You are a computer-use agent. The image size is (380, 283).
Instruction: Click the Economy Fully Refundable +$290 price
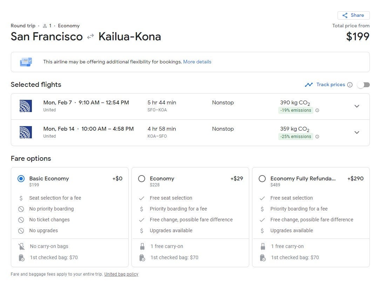coord(355,179)
